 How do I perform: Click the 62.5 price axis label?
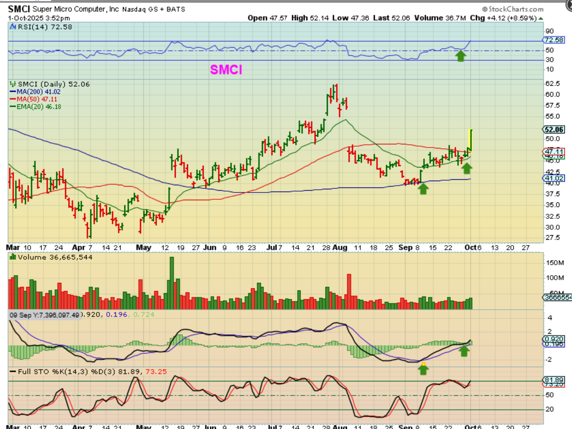coord(552,84)
